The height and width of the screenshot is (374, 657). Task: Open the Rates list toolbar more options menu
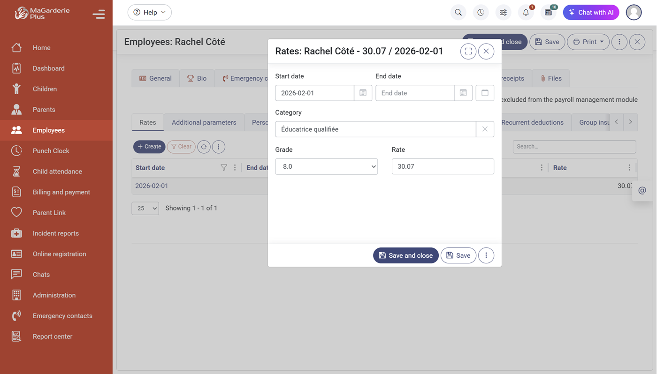coord(218,147)
